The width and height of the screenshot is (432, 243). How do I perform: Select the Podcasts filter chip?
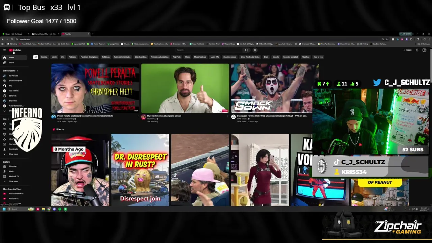pyautogui.click(x=73, y=57)
